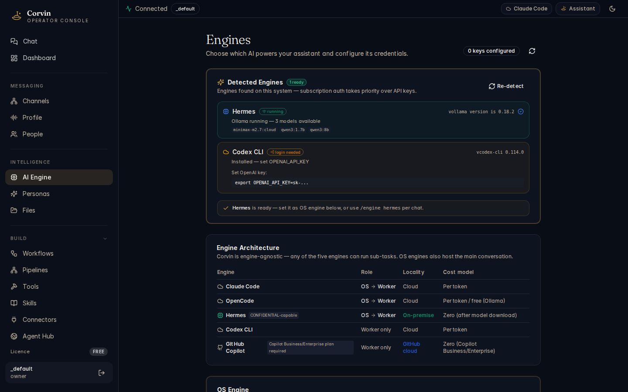Screen dimensions: 628x392
Task: Click the CONFIDENTIAL-capable tag
Action: (274, 315)
